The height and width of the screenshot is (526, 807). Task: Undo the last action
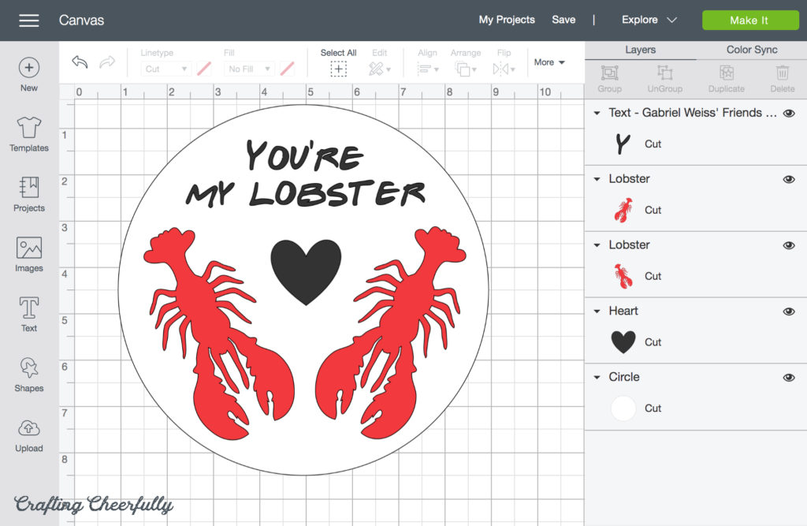(80, 62)
